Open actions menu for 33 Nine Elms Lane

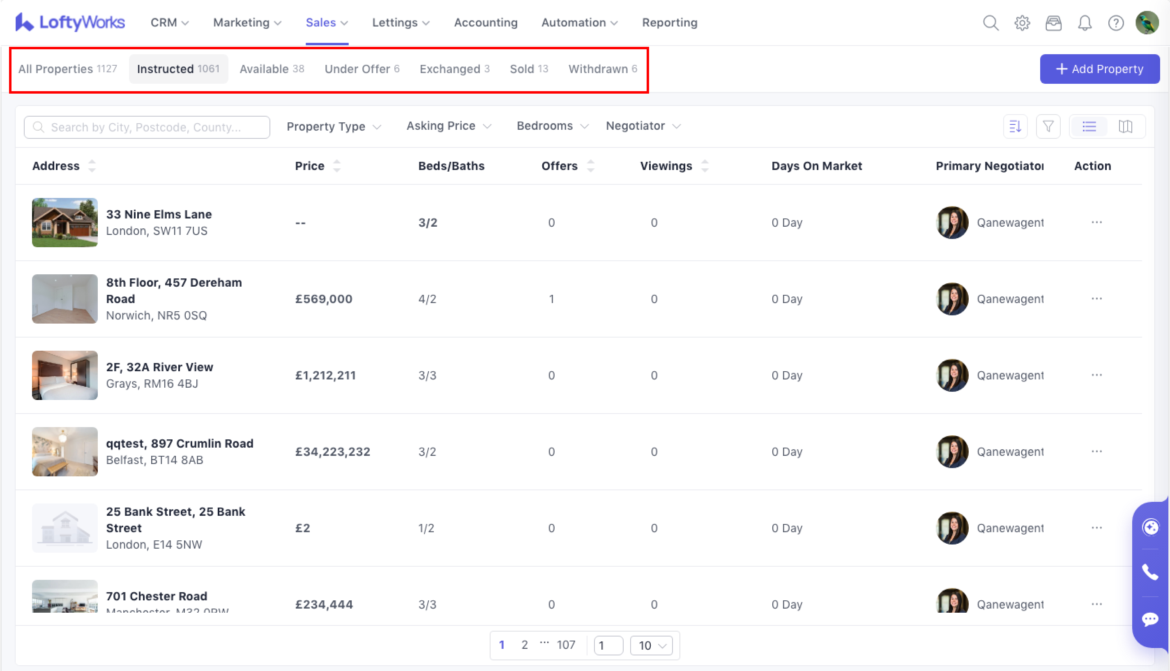pos(1096,222)
